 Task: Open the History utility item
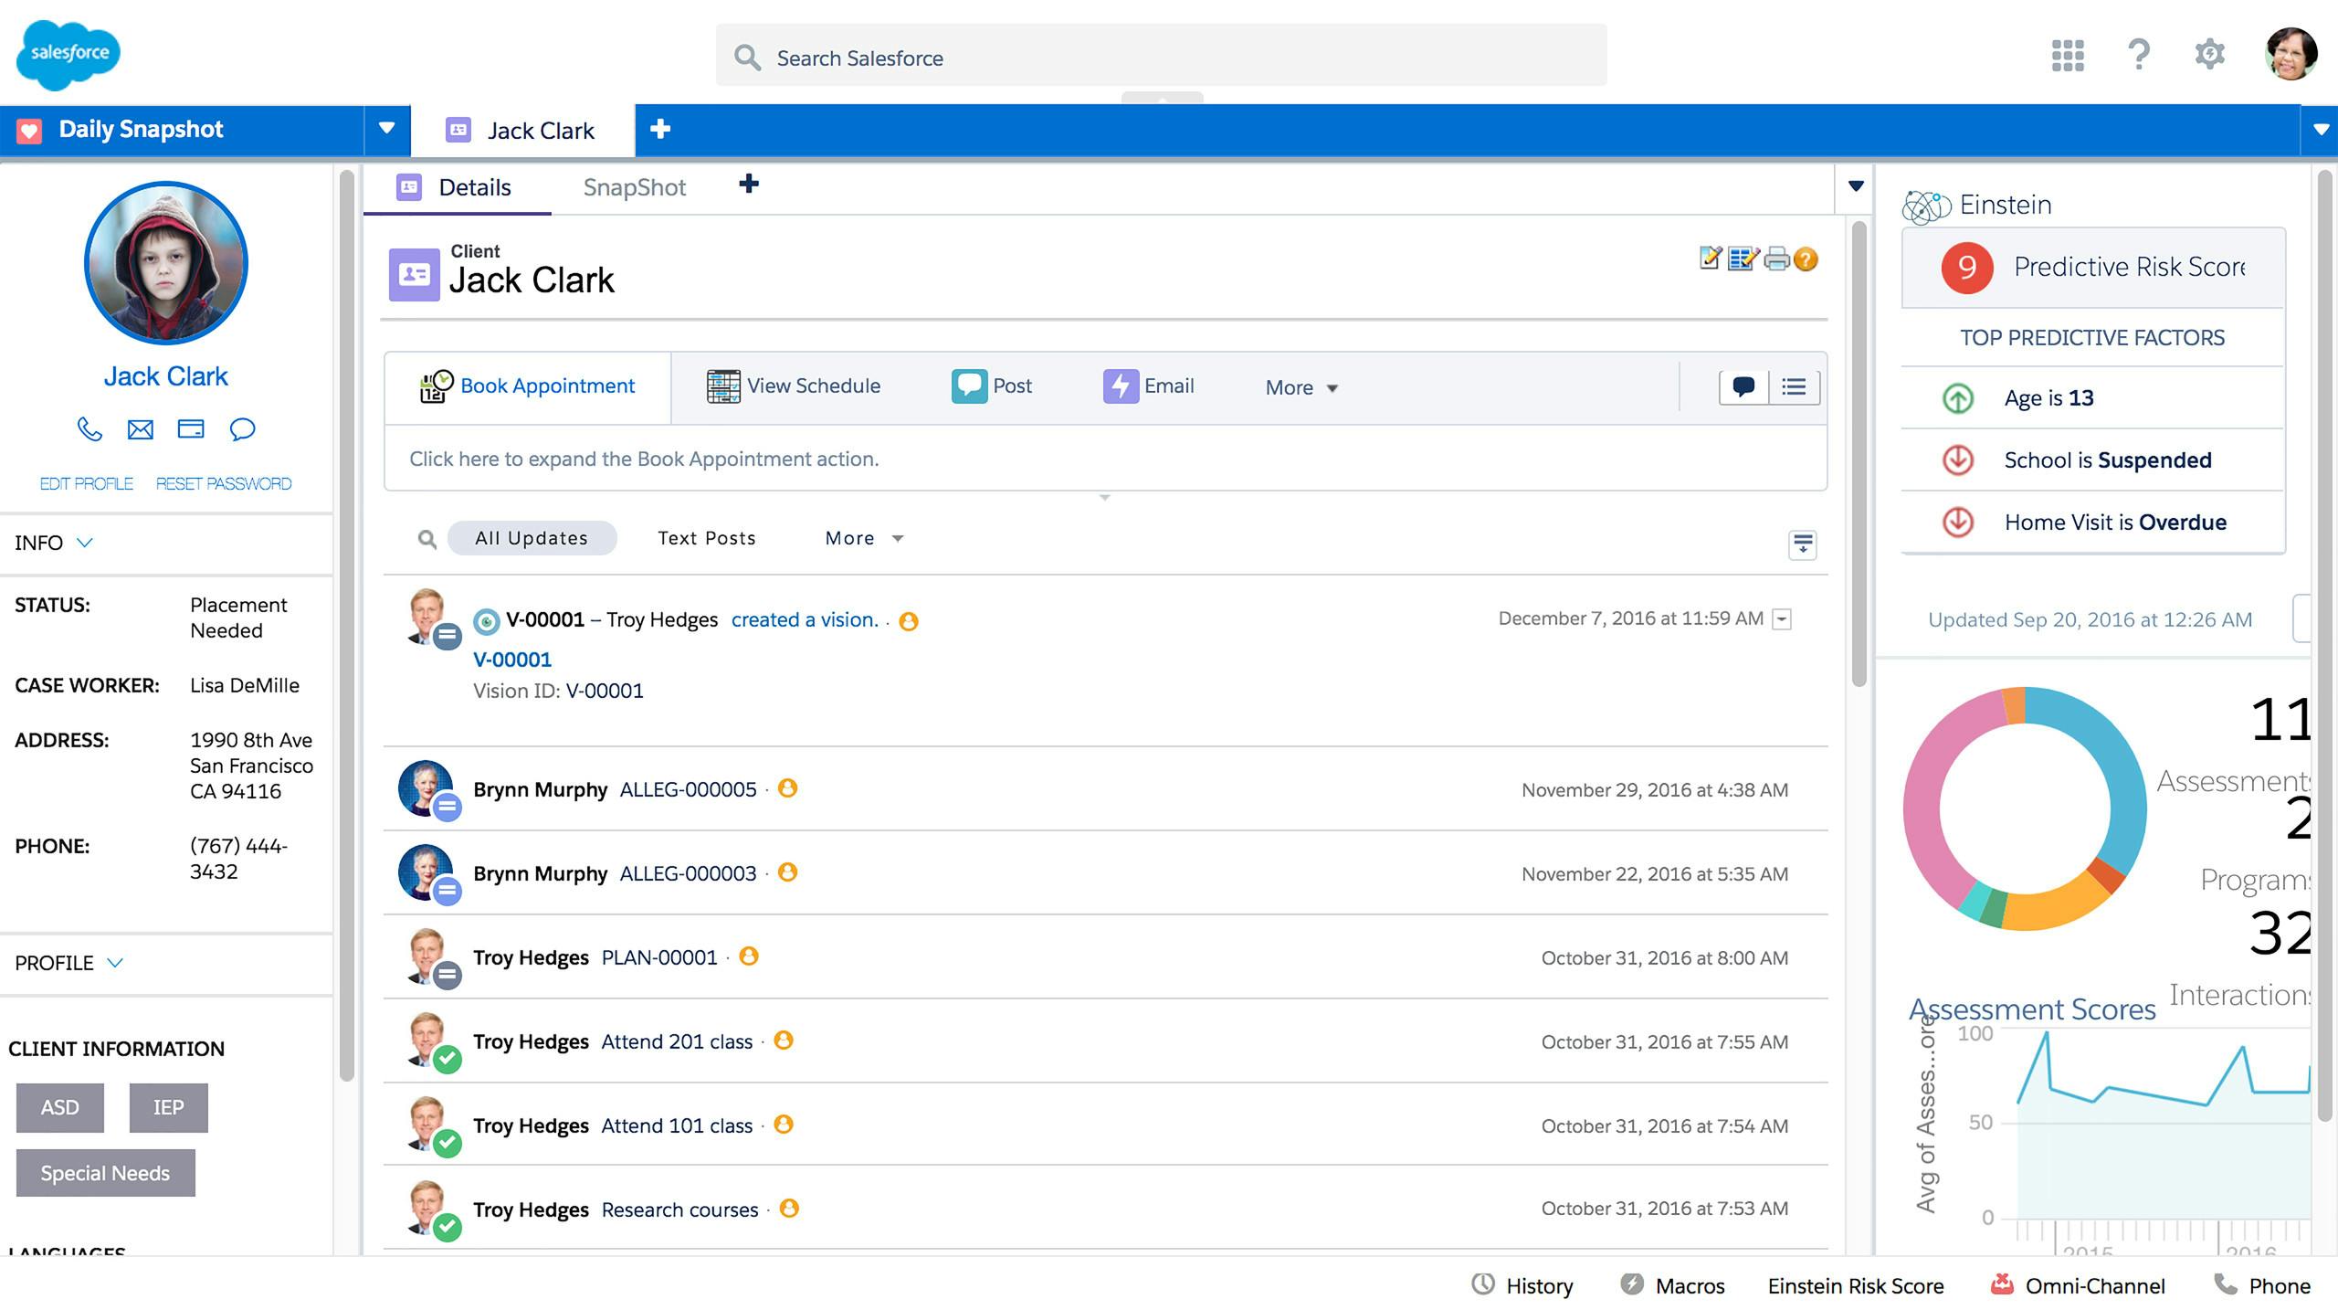click(1522, 1285)
